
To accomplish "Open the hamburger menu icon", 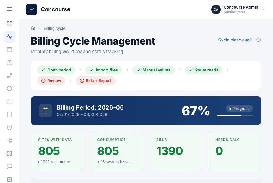I will [x=9, y=9].
